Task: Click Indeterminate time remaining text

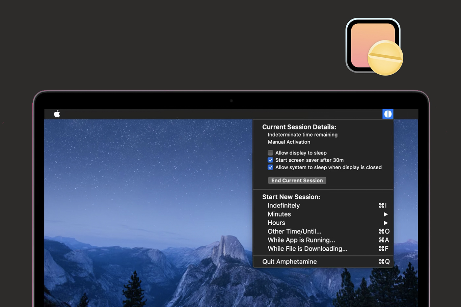Action: [x=303, y=135]
